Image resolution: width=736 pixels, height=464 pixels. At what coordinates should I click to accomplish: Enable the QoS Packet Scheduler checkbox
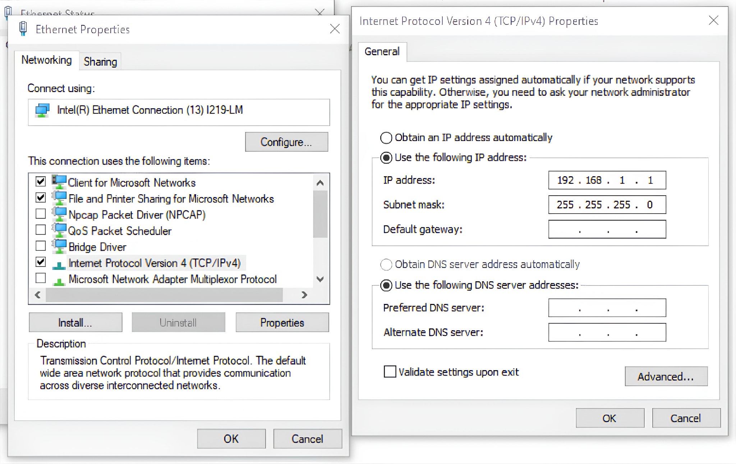(x=40, y=230)
